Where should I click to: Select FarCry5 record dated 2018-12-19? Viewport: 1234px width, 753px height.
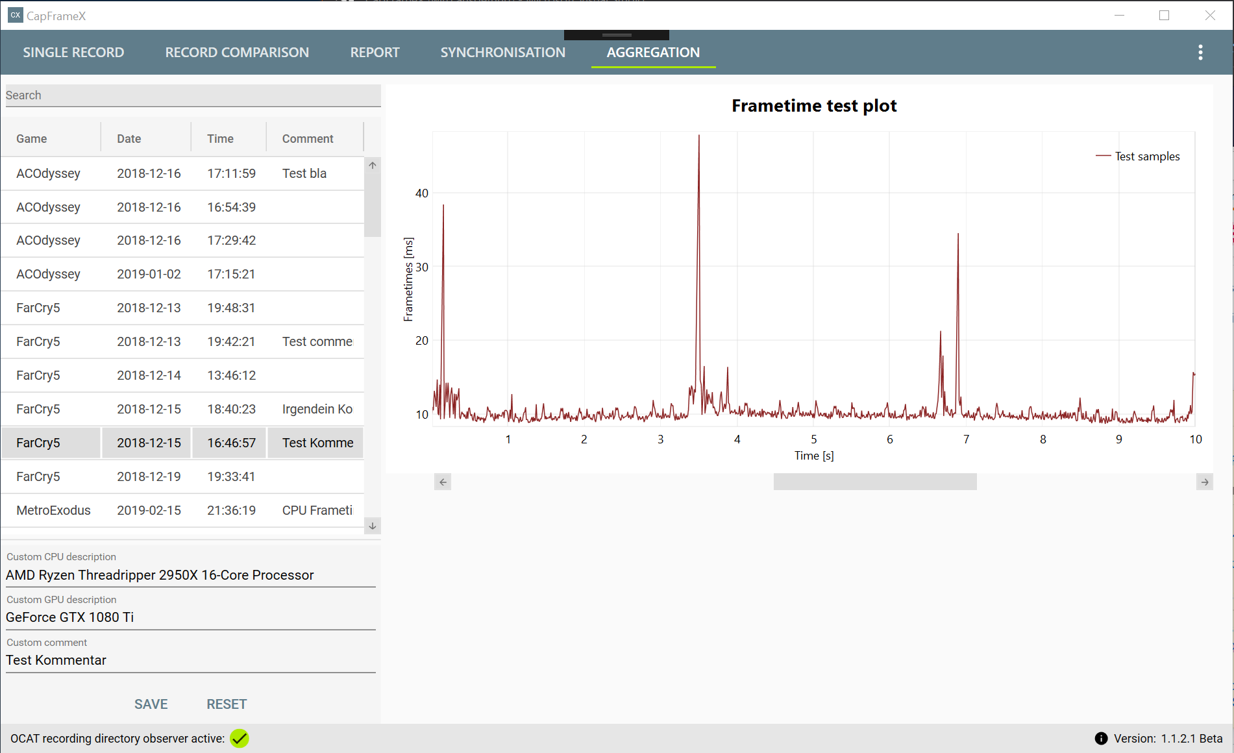pos(182,476)
